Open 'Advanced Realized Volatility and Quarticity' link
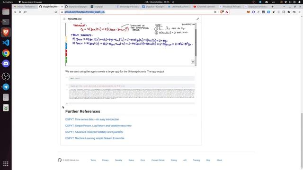 click(x=94, y=132)
